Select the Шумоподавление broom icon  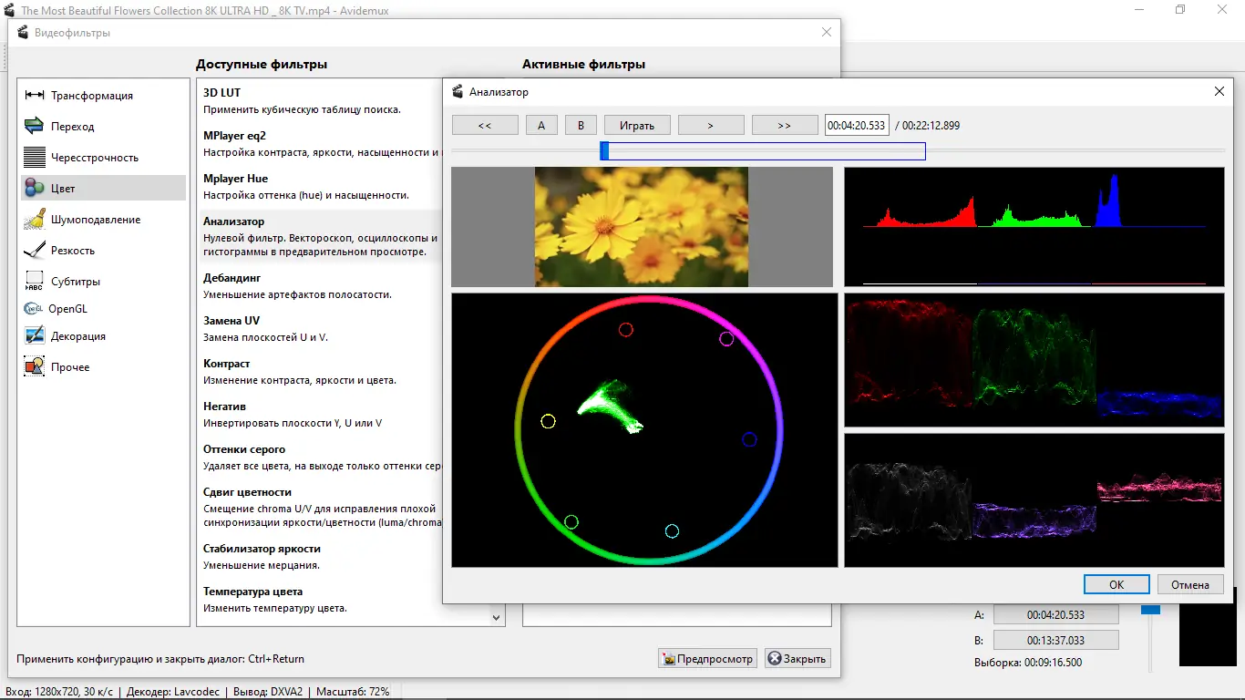(x=35, y=220)
